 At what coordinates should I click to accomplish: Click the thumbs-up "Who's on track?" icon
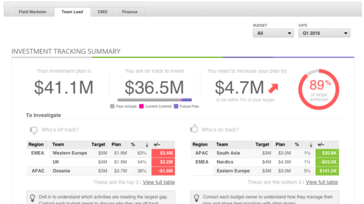[194, 129]
